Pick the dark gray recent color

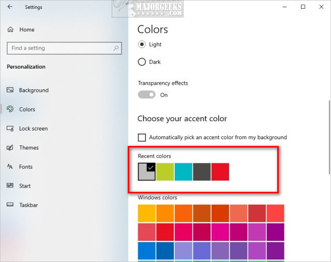[202, 172]
